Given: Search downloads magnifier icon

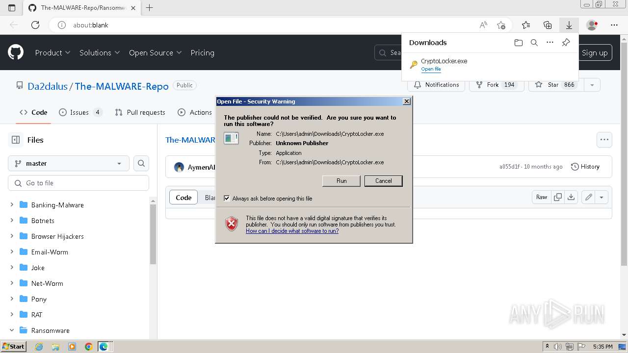Looking at the screenshot, I should [x=534, y=43].
